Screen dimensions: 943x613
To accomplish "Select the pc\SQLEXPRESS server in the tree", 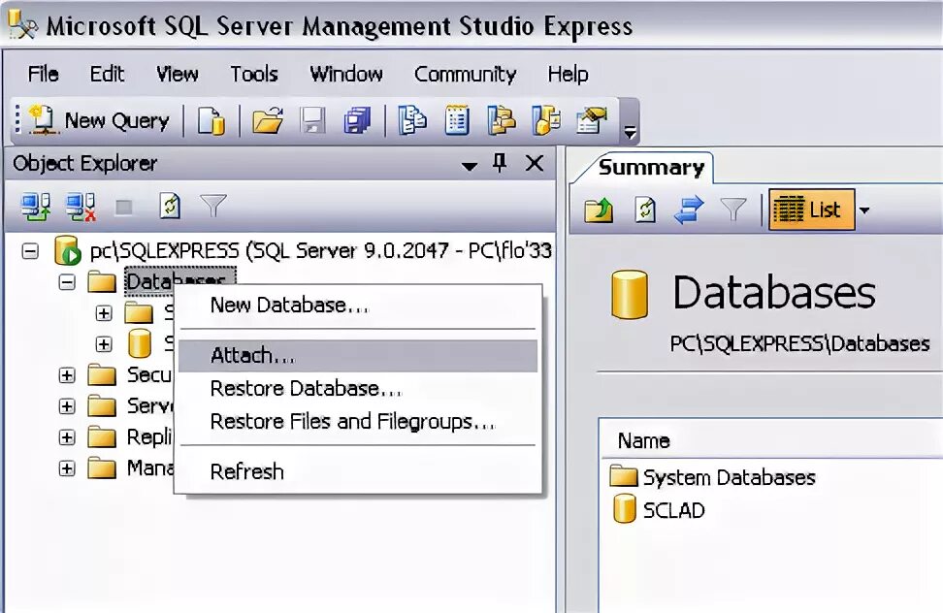I will 320,250.
